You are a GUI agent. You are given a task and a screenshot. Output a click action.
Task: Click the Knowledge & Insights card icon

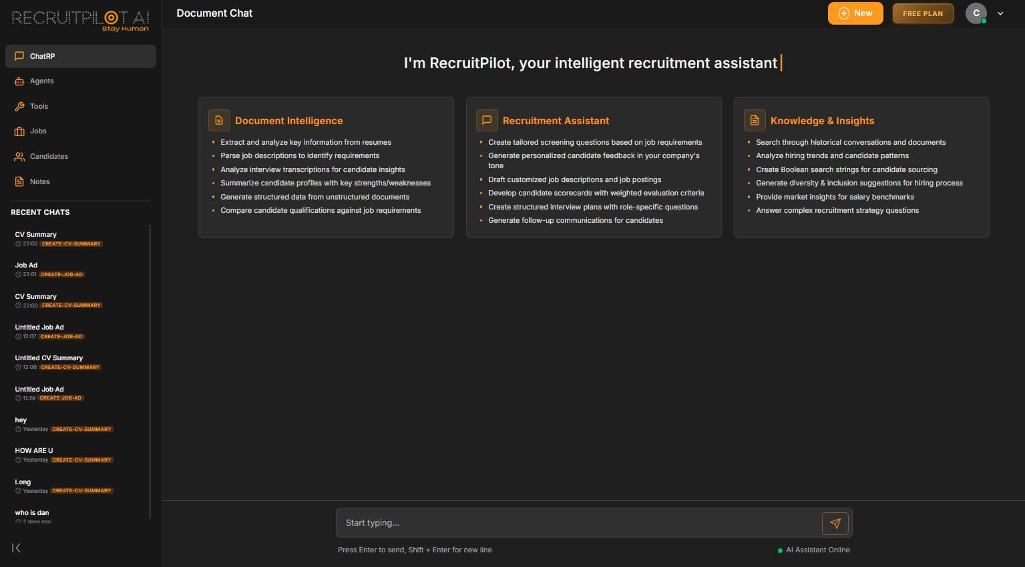(755, 121)
